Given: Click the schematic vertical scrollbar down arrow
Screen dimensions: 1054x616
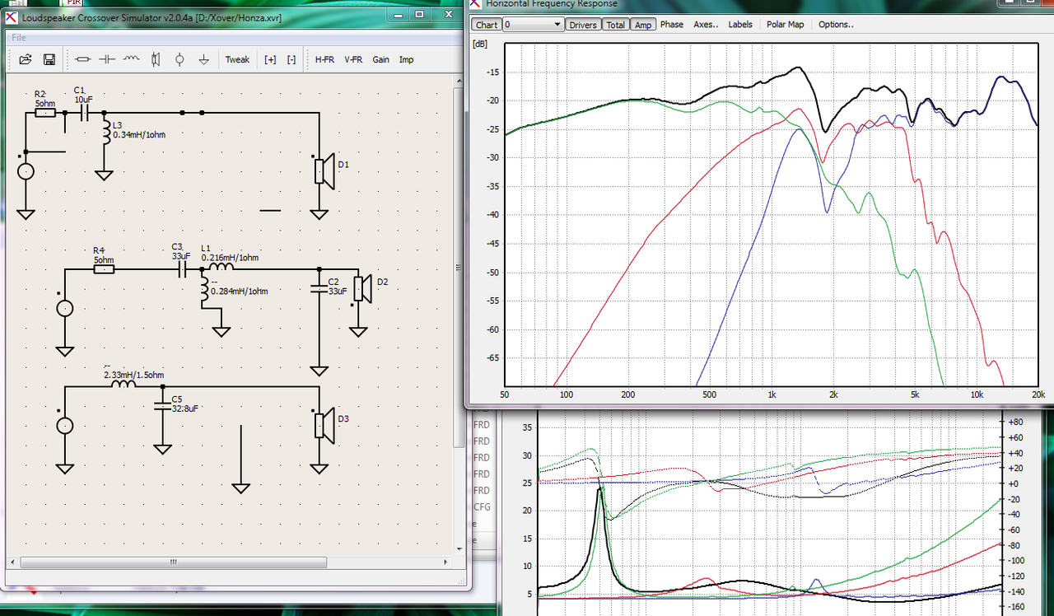Looking at the screenshot, I should tap(459, 550).
